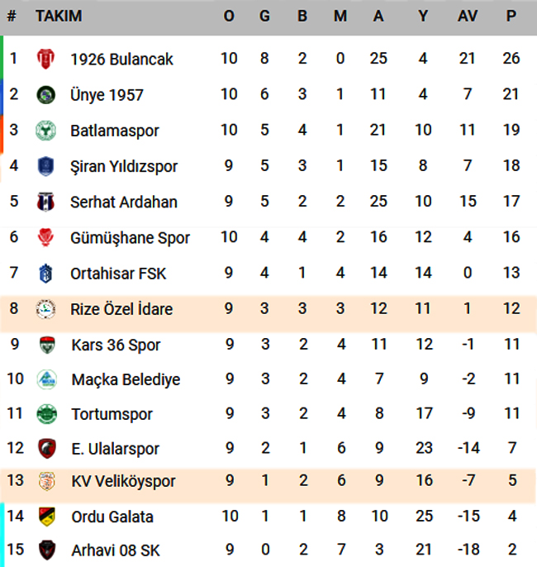Click the Tortumspor team name

click(112, 414)
